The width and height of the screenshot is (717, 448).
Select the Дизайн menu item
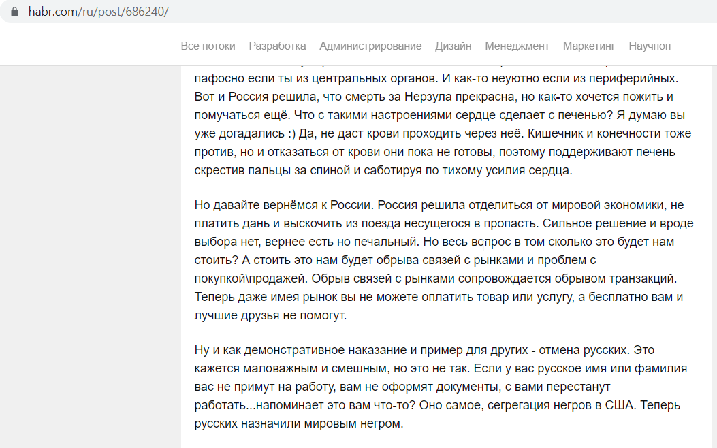pos(453,46)
